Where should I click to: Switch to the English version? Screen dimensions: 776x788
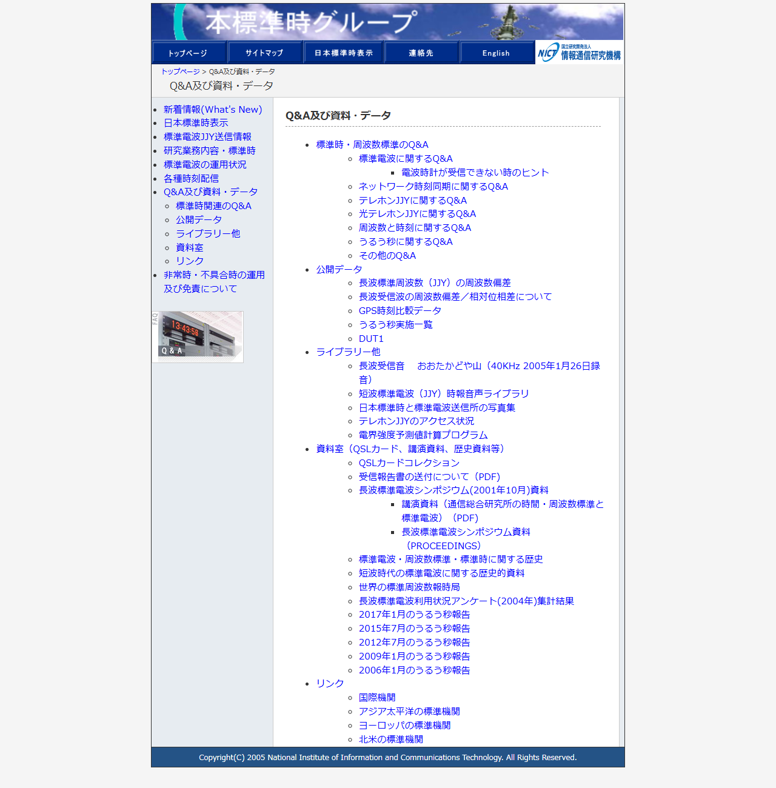pos(497,53)
